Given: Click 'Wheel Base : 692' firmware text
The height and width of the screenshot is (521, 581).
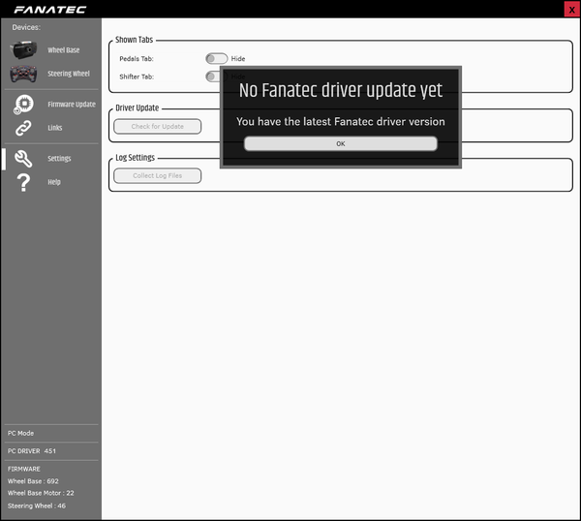Looking at the screenshot, I should click(33, 481).
